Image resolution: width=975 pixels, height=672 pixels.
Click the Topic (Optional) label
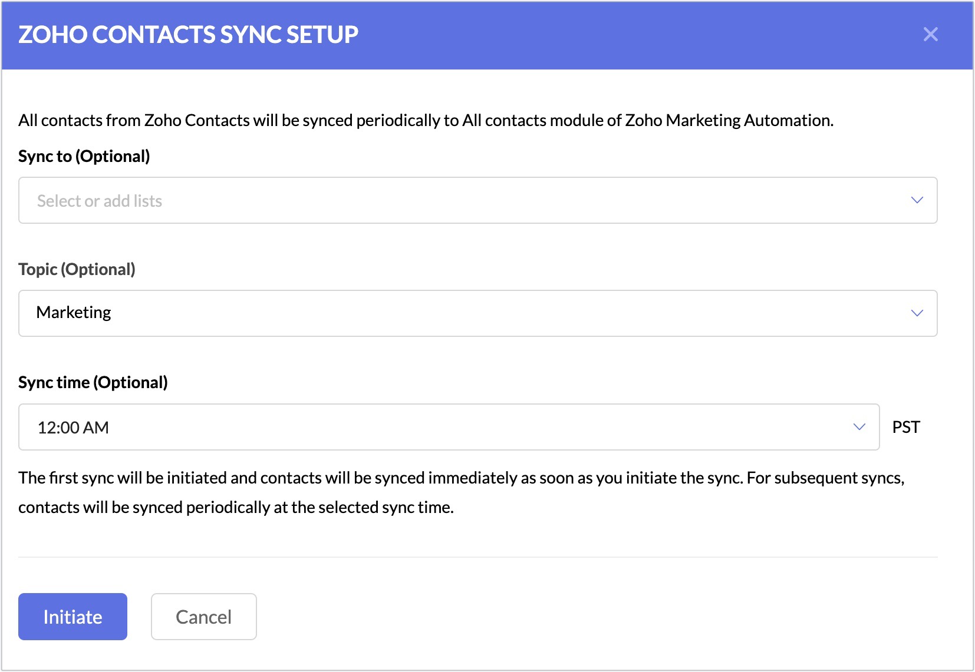pyautogui.click(x=77, y=269)
